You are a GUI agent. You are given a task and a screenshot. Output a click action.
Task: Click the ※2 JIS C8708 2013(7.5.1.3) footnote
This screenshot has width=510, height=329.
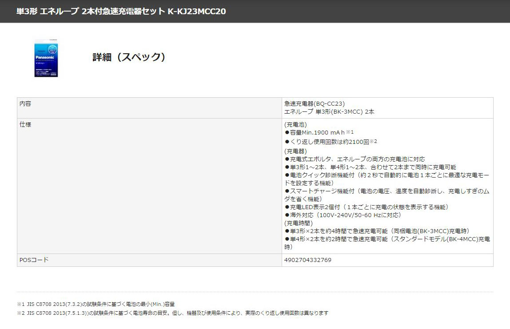(x=172, y=313)
